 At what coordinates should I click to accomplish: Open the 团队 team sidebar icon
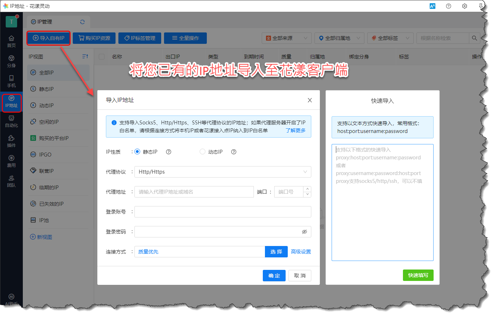tap(11, 181)
